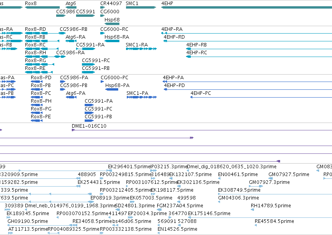Image resolution: width=332 pixels, height=235 pixels.
Task: Click the Atg6 gene label
Action: point(71,4)
